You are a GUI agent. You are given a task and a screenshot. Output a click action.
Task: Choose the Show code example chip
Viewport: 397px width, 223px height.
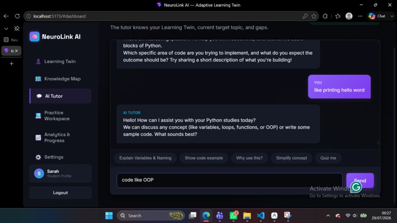(x=204, y=158)
